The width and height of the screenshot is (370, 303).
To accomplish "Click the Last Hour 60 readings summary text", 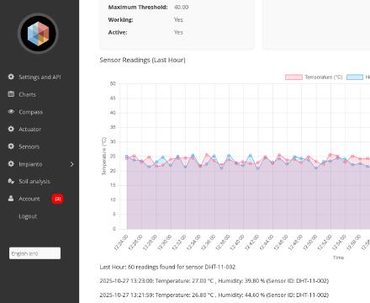I will coord(167,267).
